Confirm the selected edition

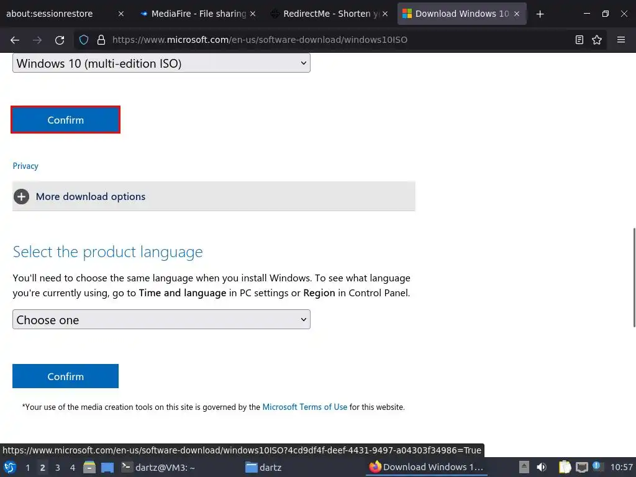pyautogui.click(x=65, y=120)
